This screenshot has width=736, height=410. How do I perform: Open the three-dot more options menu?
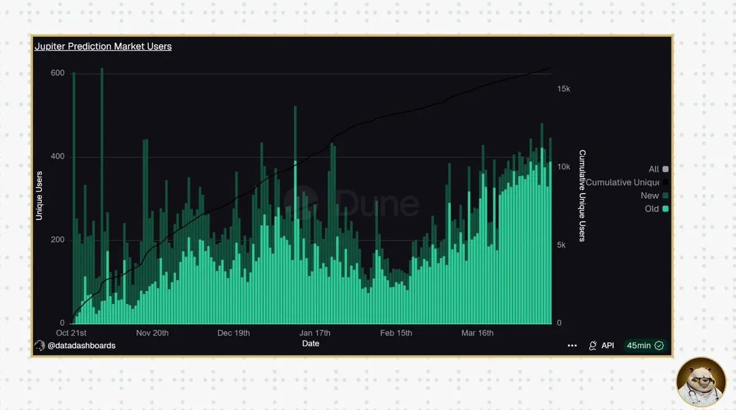[x=572, y=346]
